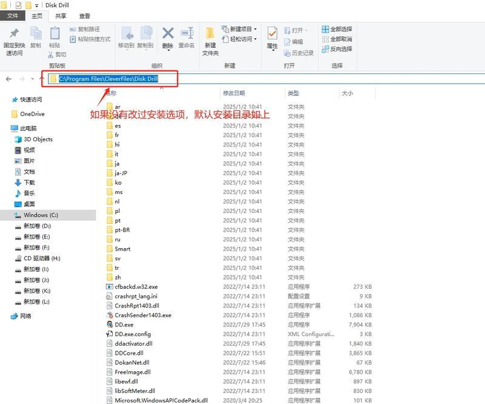Screen dimensions: 485x404
Task: Select the Pictures (图片) sidebar item
Action: click(25, 161)
